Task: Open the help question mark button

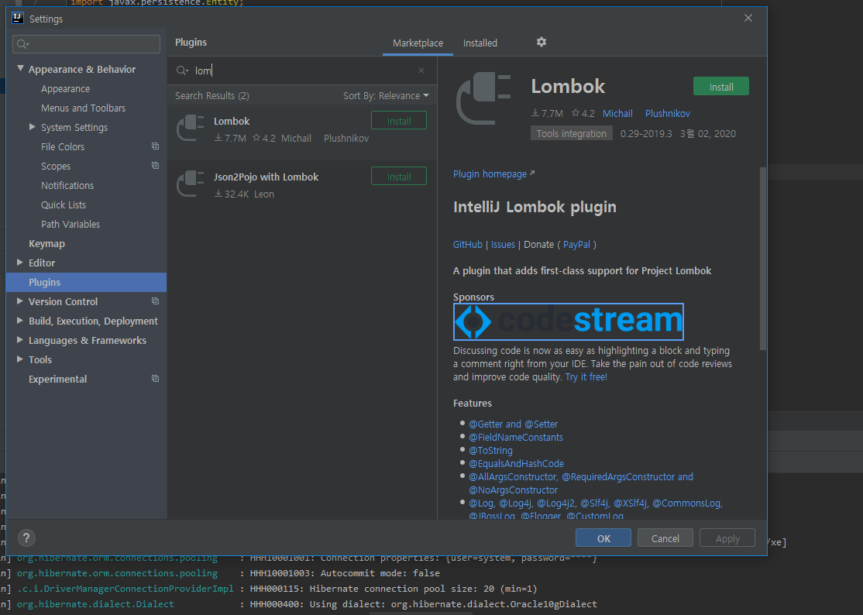Action: coord(26,538)
